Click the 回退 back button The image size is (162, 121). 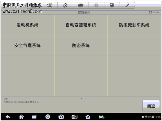[151, 106]
